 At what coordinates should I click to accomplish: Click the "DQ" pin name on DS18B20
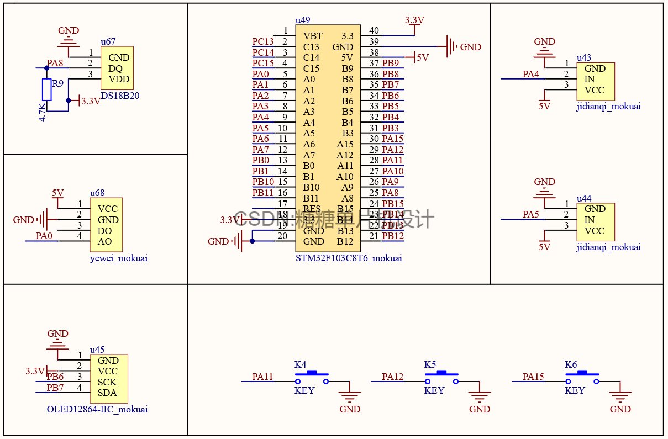(115, 68)
